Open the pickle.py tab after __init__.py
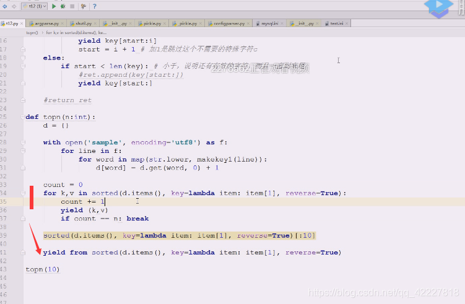 coord(152,23)
